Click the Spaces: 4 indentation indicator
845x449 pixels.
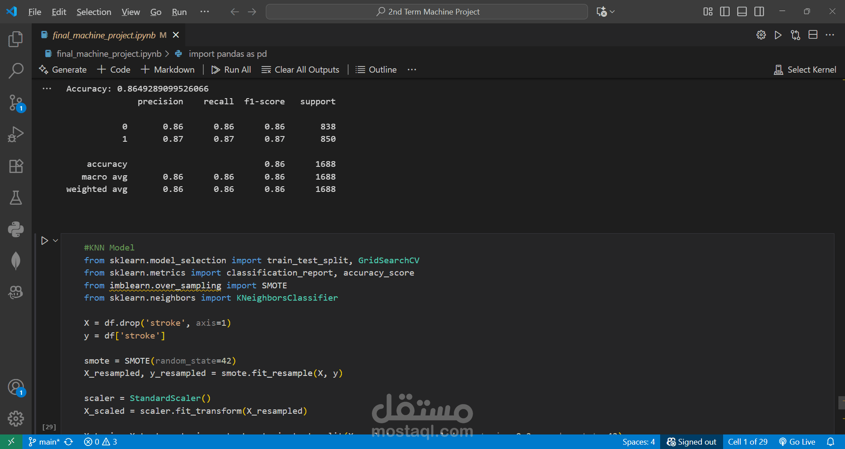pyautogui.click(x=638, y=442)
